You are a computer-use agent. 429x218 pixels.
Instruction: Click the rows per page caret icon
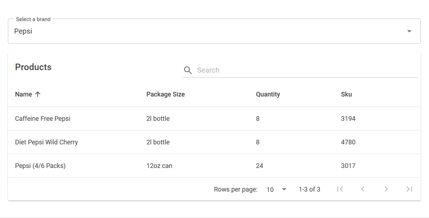(284, 189)
